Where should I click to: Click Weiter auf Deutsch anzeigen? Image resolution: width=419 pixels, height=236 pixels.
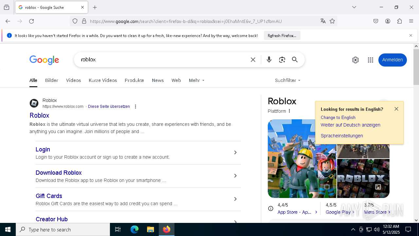coord(351,125)
